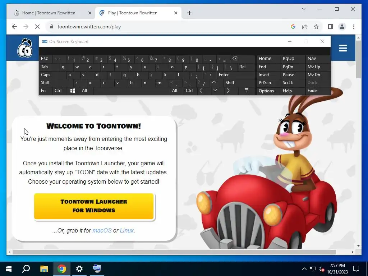Toggle left Alt on the On-Screen Keyboard
The height and width of the screenshot is (276, 368).
(87, 91)
